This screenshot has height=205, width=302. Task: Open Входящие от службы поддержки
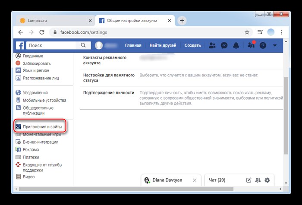(x=43, y=167)
